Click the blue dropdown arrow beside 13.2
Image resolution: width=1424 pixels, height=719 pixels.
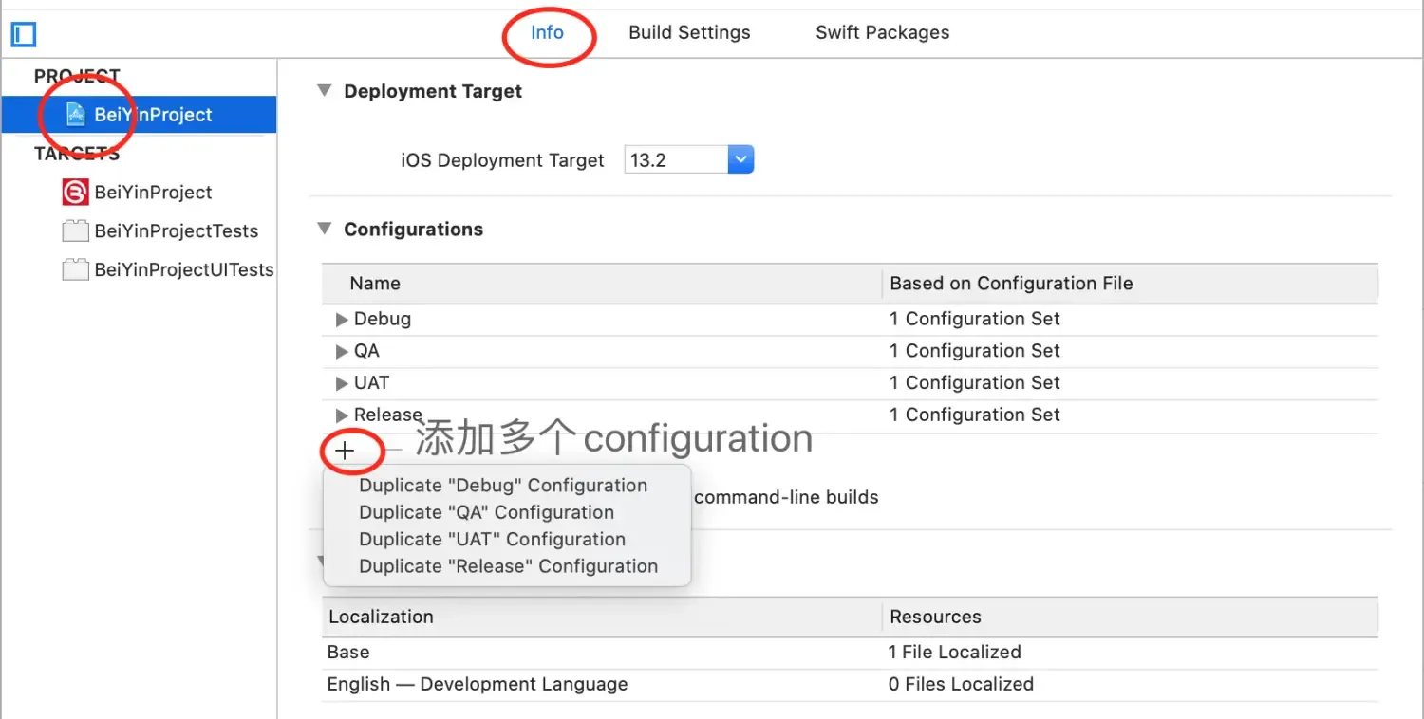pos(740,158)
